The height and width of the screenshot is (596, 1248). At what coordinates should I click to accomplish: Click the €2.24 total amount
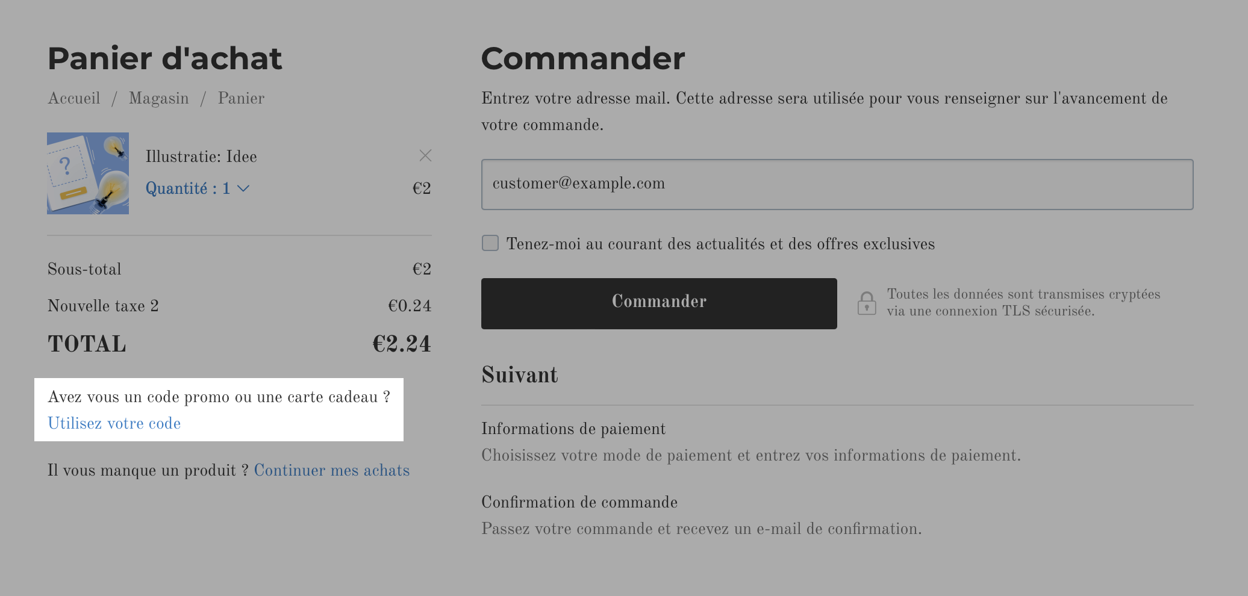coord(402,344)
